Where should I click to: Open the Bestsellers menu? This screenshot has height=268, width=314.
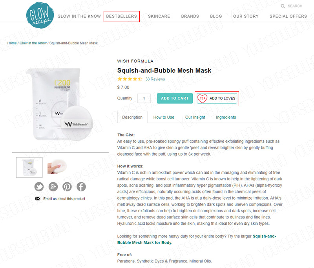(x=122, y=17)
